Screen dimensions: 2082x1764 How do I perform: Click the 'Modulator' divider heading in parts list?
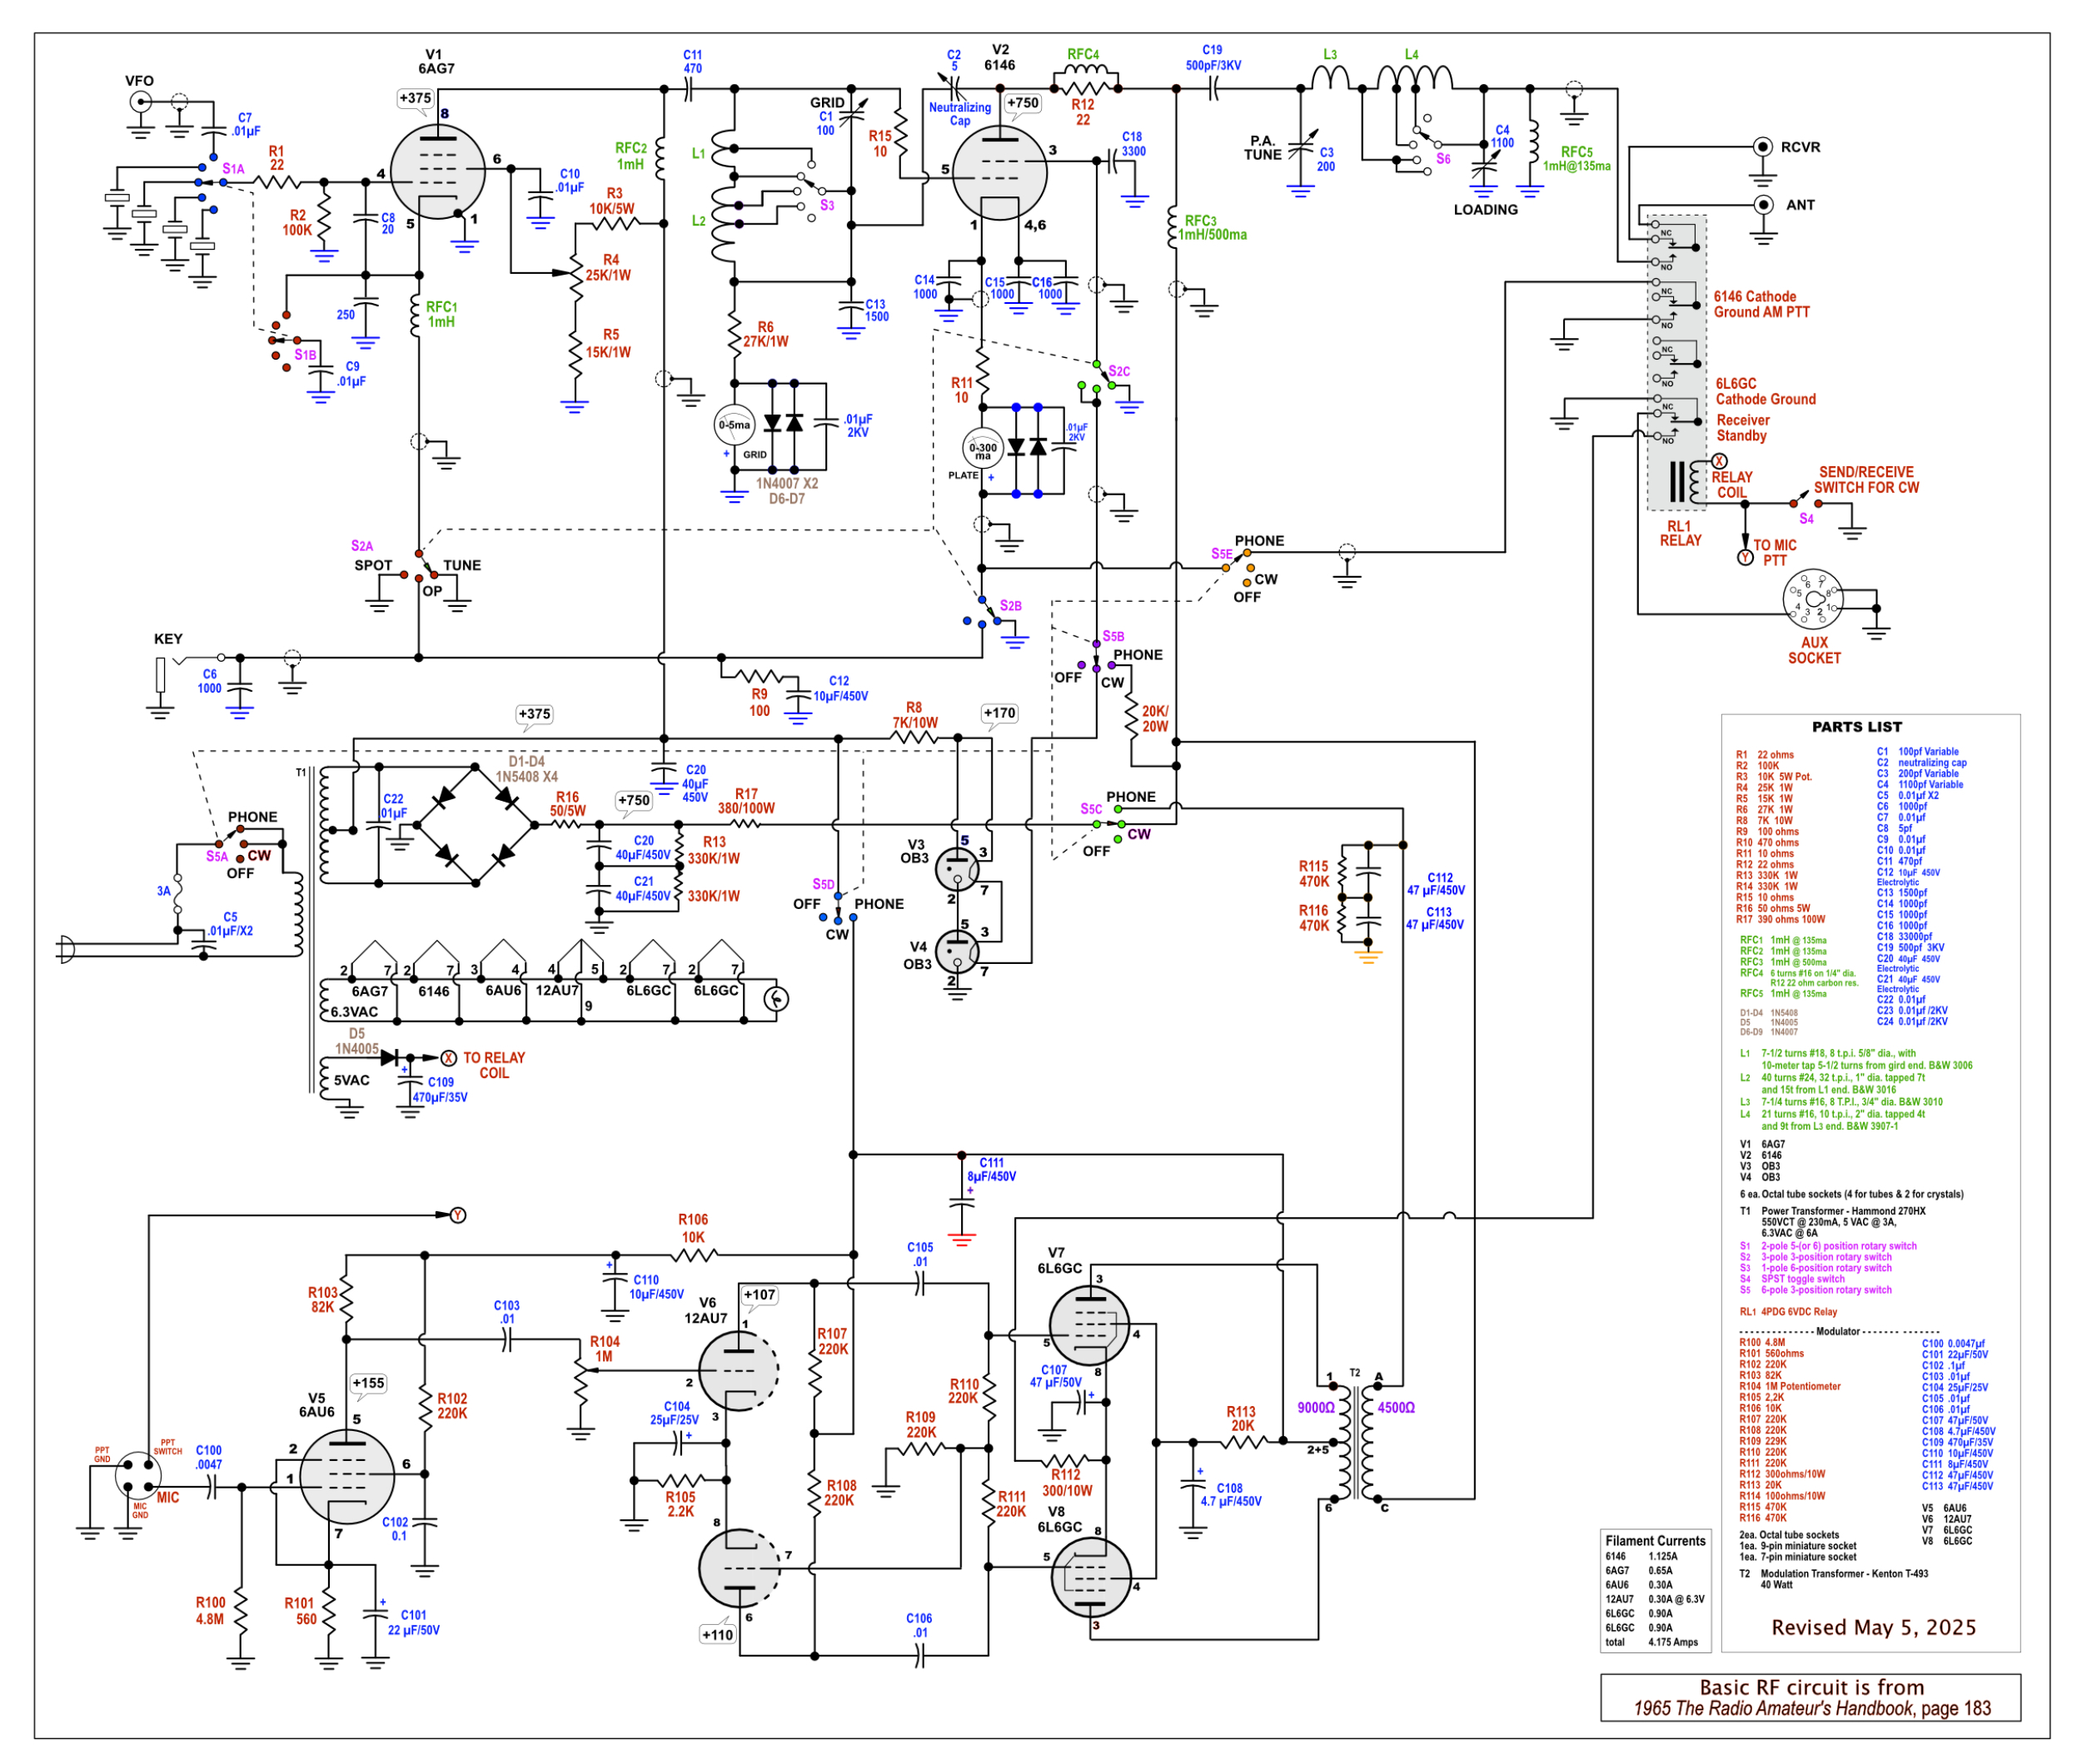[1838, 1331]
